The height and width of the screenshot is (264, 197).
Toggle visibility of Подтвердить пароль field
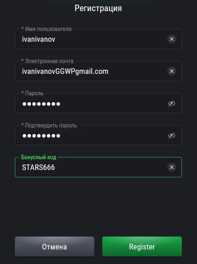(172, 136)
